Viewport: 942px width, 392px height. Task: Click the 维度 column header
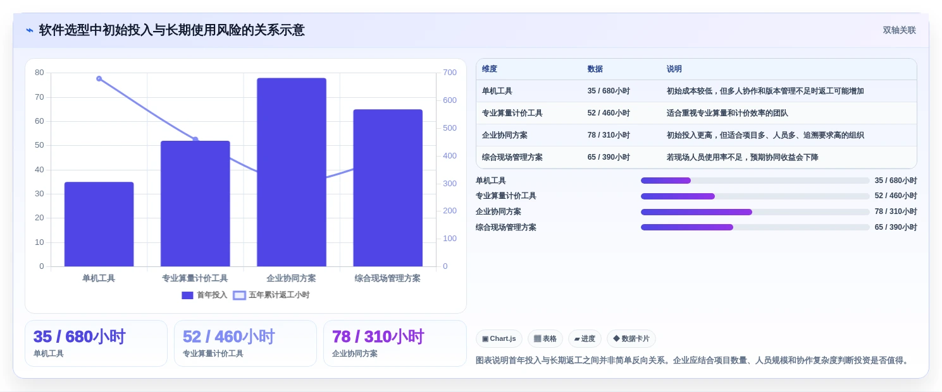[x=490, y=69]
